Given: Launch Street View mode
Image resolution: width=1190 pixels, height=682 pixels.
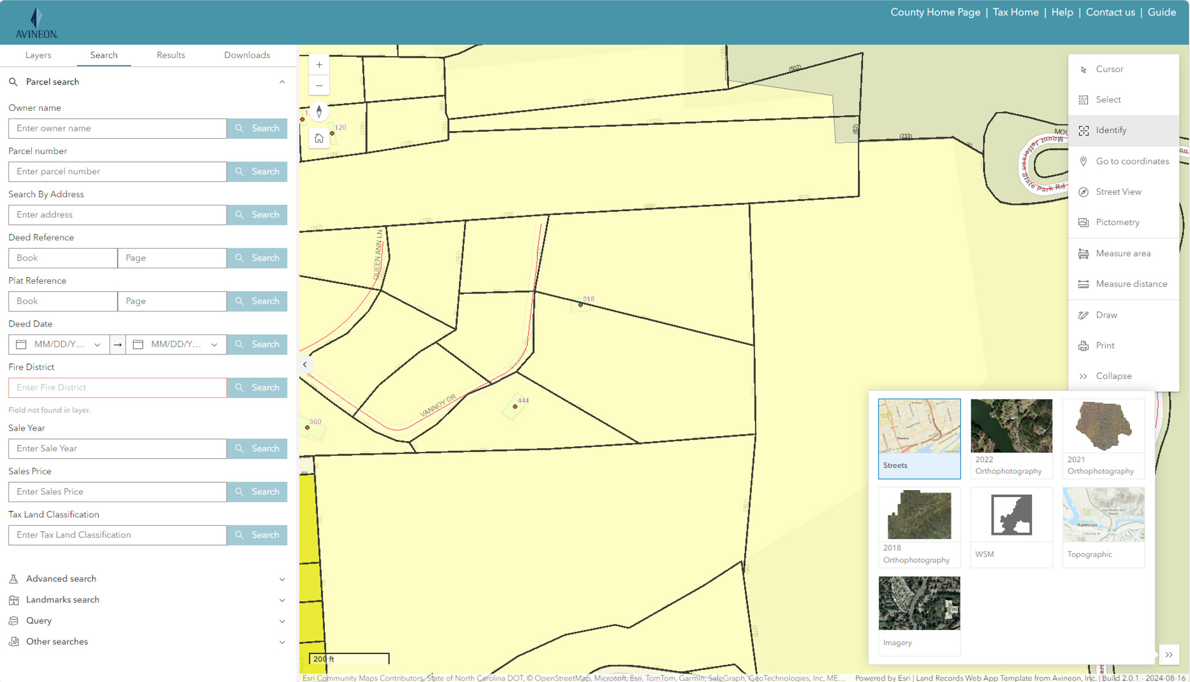Looking at the screenshot, I should pos(1118,192).
